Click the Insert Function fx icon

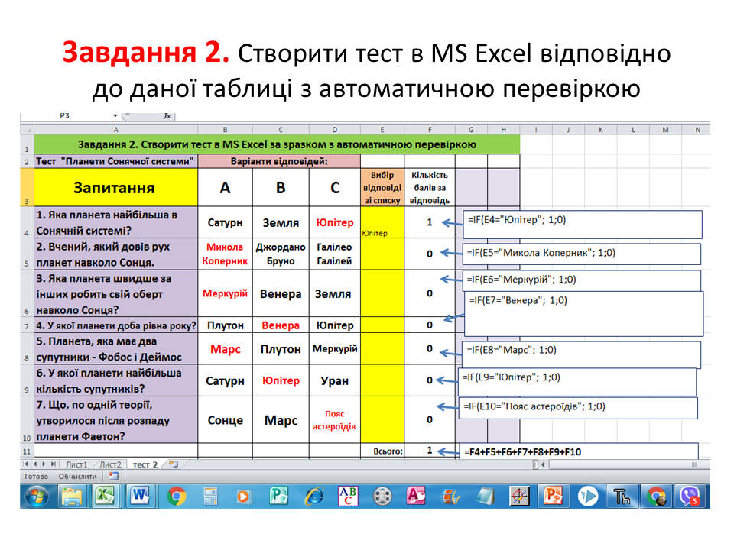click(167, 116)
